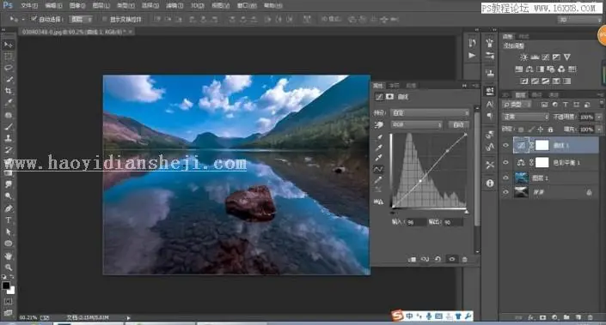
Task: Toggle lock position on layer
Action: coord(541,129)
